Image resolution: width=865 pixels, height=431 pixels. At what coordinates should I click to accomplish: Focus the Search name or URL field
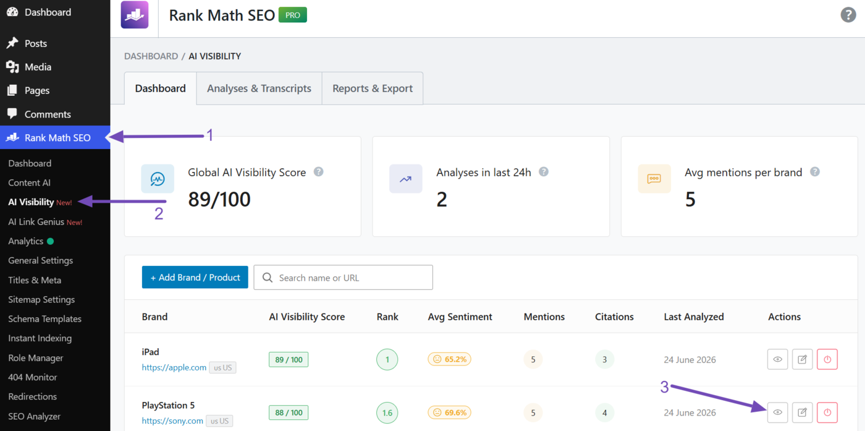point(344,278)
